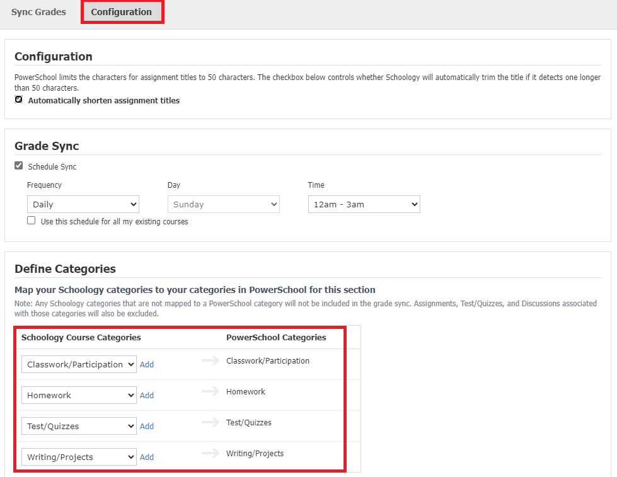This screenshot has width=617, height=477.
Task: Click the arrow icon in Writing/Projects row
Action: point(210,453)
